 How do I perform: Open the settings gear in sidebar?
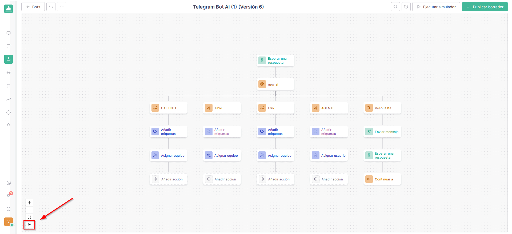9,112
